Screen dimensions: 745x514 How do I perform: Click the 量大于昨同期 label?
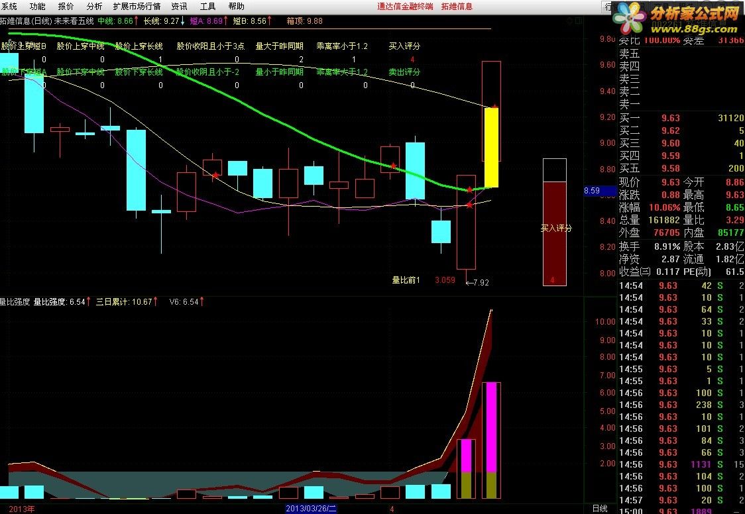(x=280, y=46)
